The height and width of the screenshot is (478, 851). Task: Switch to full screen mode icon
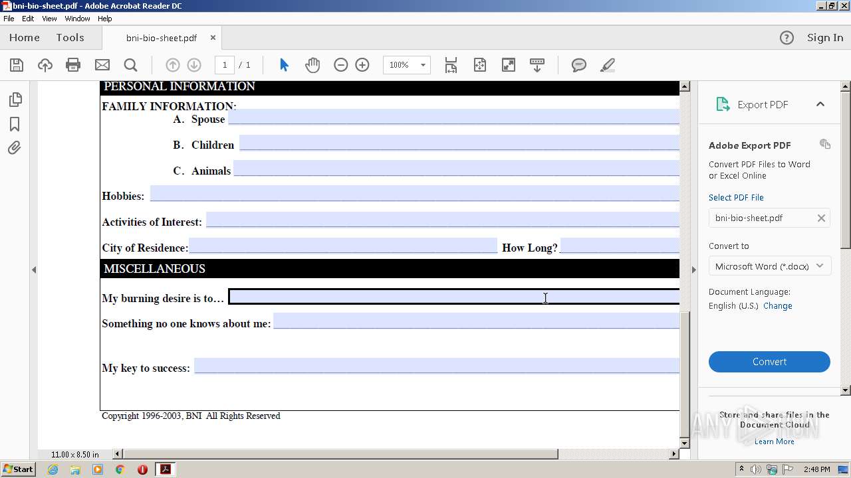[x=508, y=65]
